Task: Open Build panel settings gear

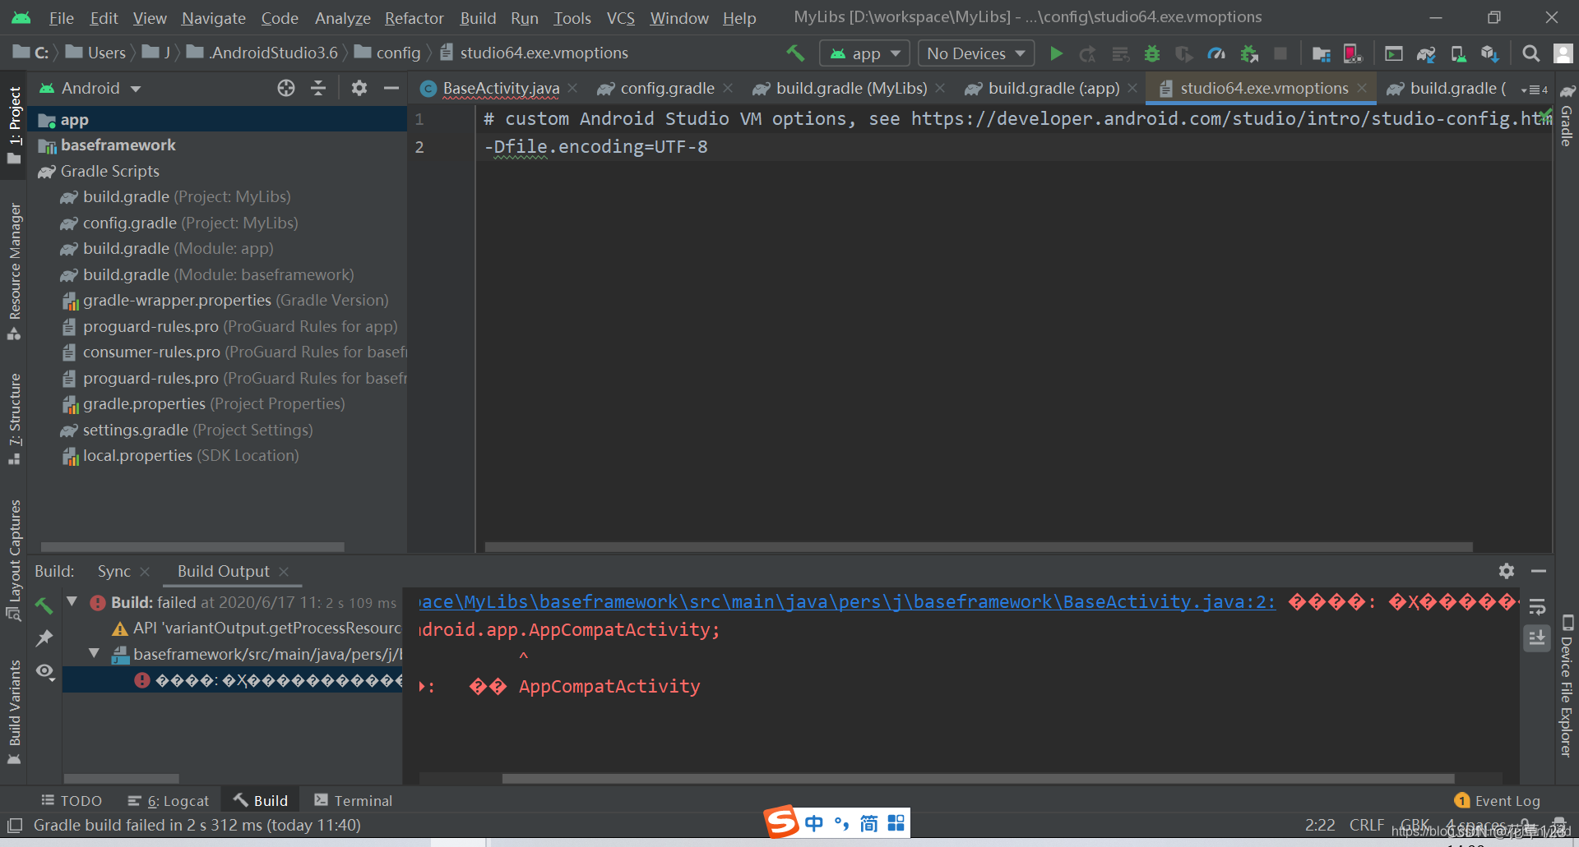Action: point(1507,570)
